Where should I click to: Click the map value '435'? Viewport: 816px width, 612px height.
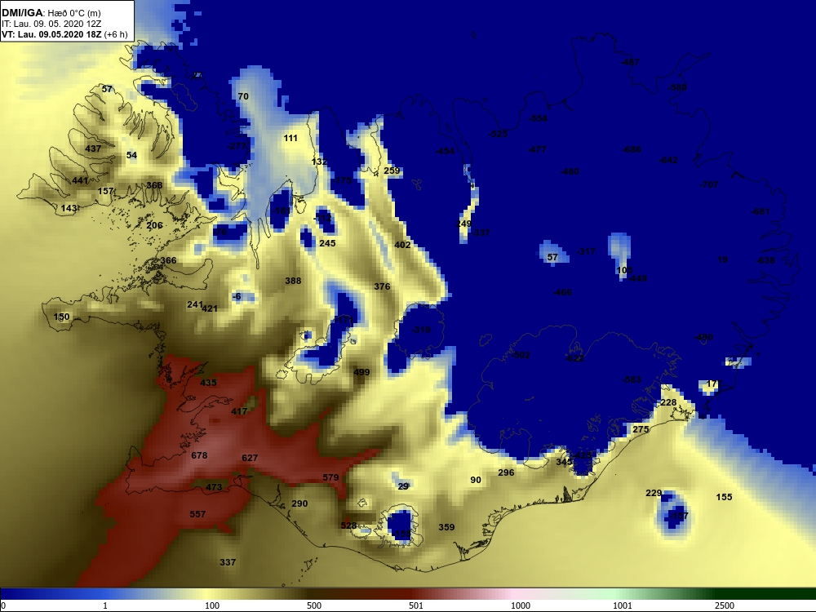pyautogui.click(x=208, y=383)
